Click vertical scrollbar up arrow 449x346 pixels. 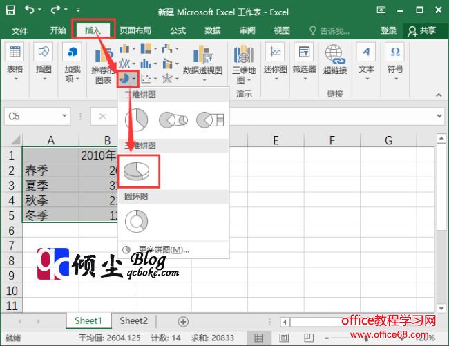pyautogui.click(x=441, y=139)
